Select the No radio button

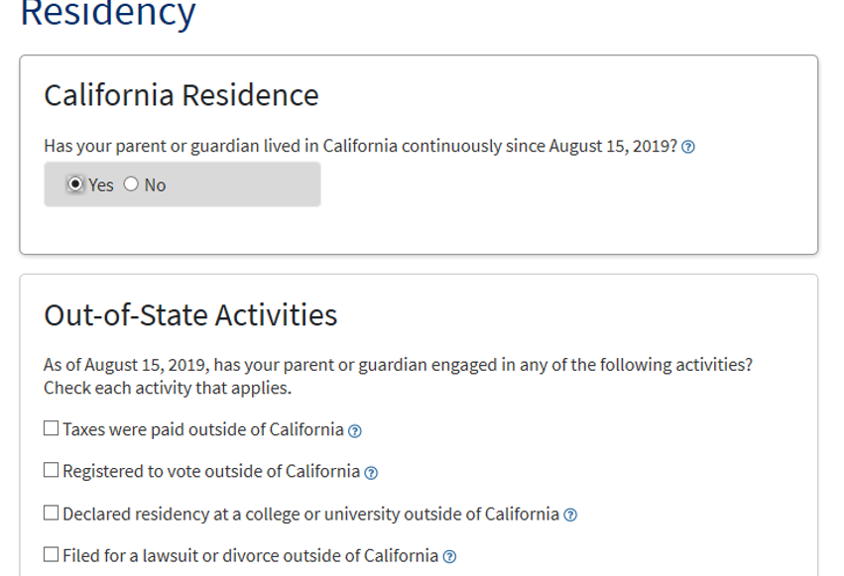[x=131, y=184]
